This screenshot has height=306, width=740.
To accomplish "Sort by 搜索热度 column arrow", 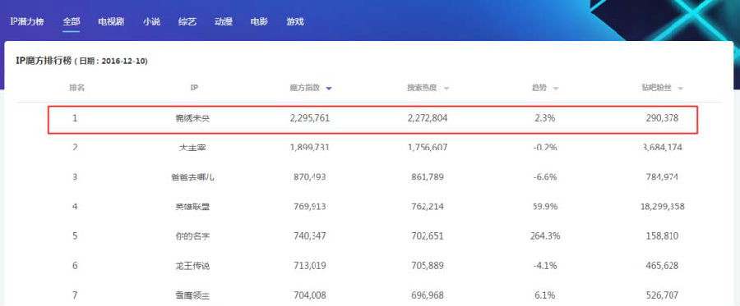I will [x=446, y=89].
